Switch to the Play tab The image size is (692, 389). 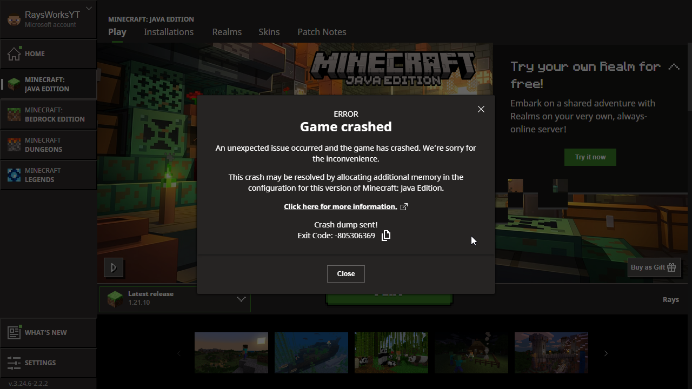[x=117, y=32]
